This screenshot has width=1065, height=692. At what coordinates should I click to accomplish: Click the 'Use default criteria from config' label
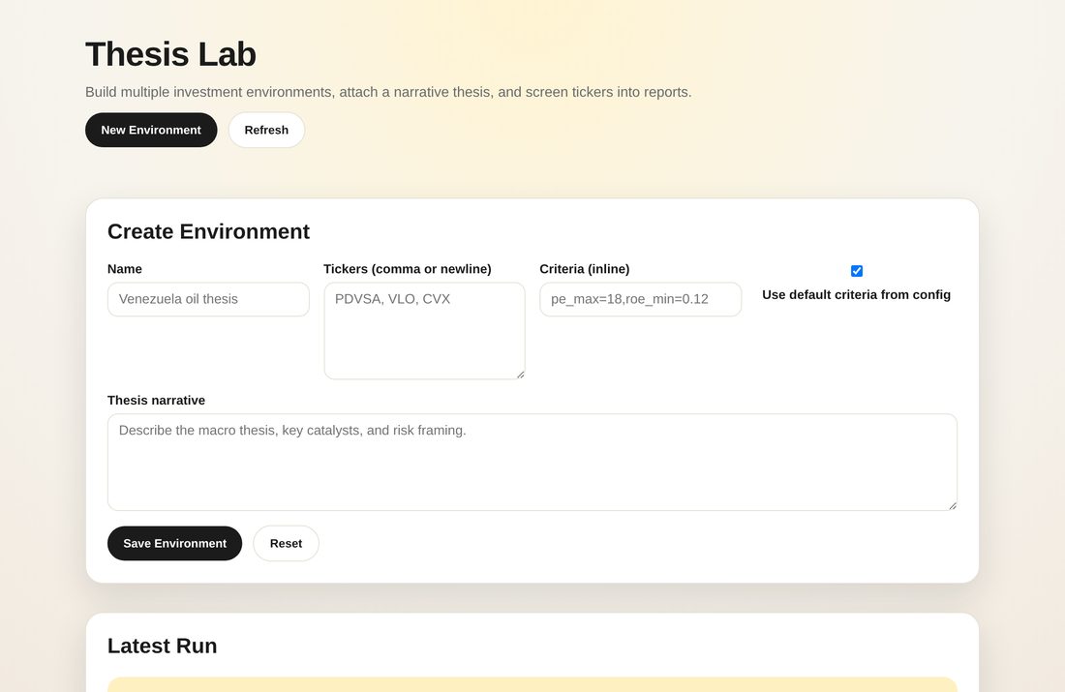(x=857, y=295)
